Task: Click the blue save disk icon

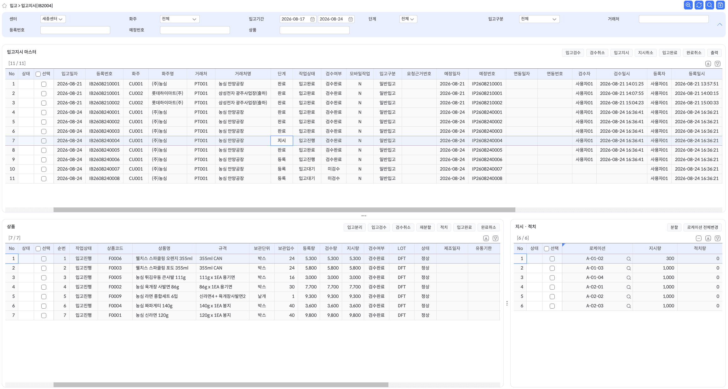Action: pos(720,5)
